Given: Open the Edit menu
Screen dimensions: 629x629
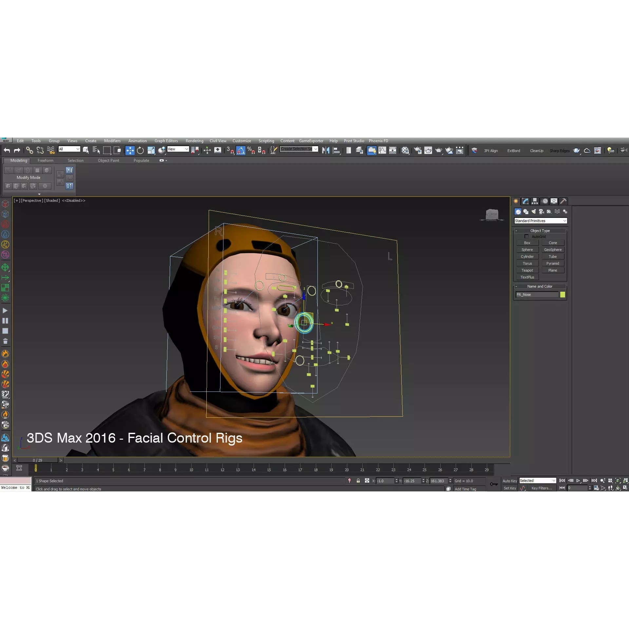Looking at the screenshot, I should 20,141.
